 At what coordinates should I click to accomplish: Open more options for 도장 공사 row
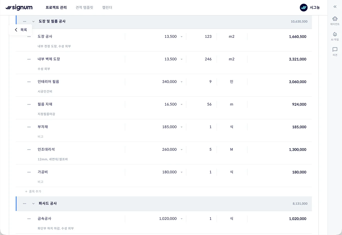(29, 37)
